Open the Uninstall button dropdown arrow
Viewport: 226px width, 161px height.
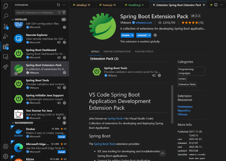[x=149, y=35]
